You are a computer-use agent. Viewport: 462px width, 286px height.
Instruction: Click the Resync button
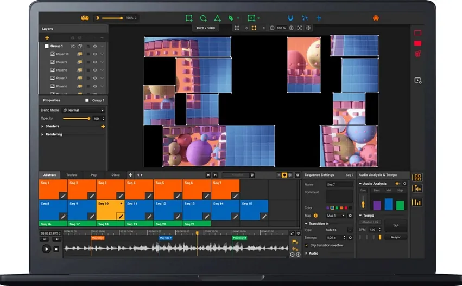click(396, 237)
